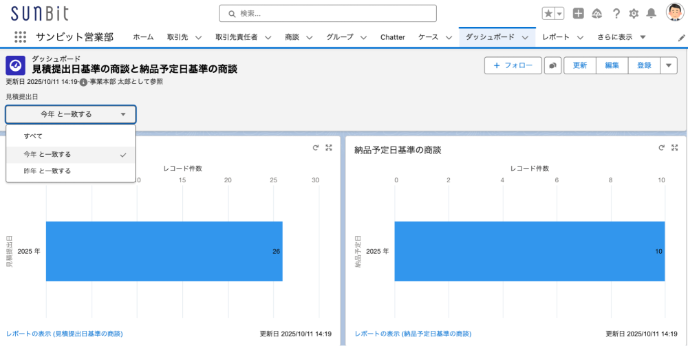688x346 pixels.
Task: Open the notifications bell icon
Action: (x=651, y=13)
